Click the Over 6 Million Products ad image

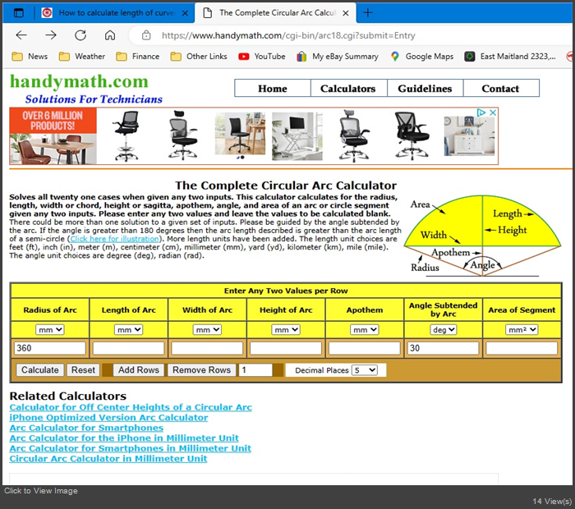tap(53, 136)
